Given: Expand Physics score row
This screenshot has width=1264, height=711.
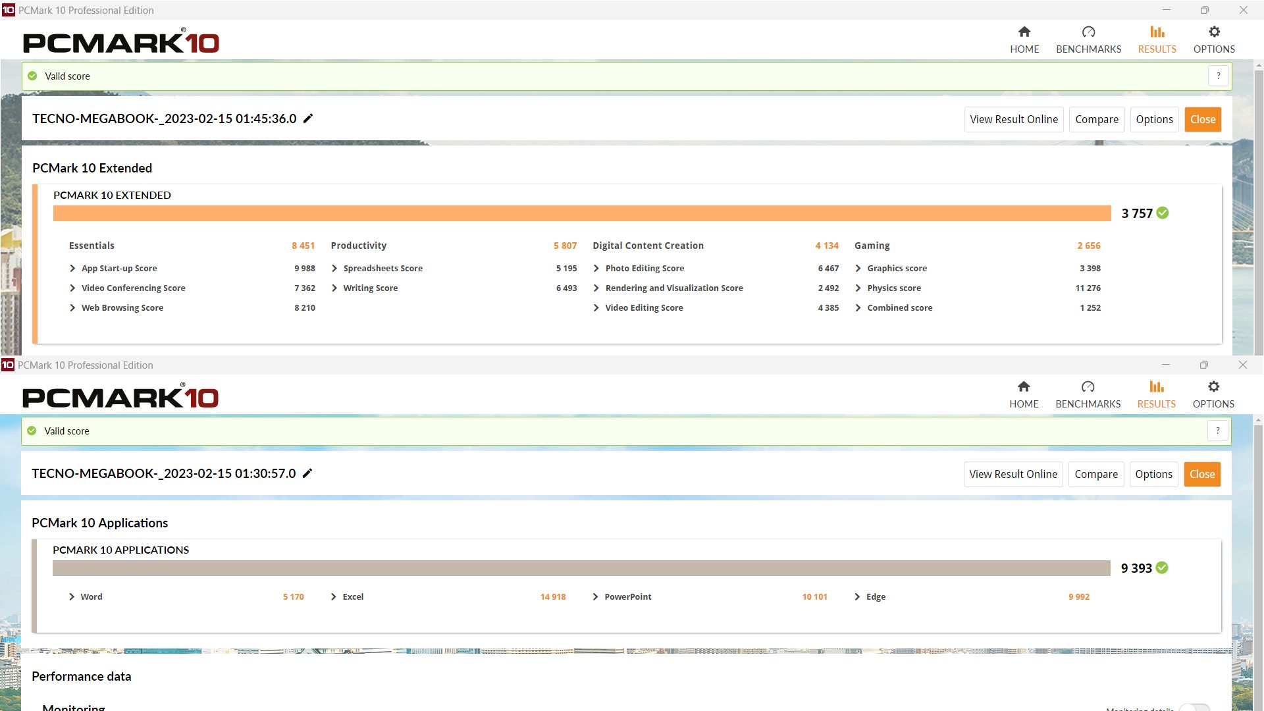Looking at the screenshot, I should (x=858, y=288).
